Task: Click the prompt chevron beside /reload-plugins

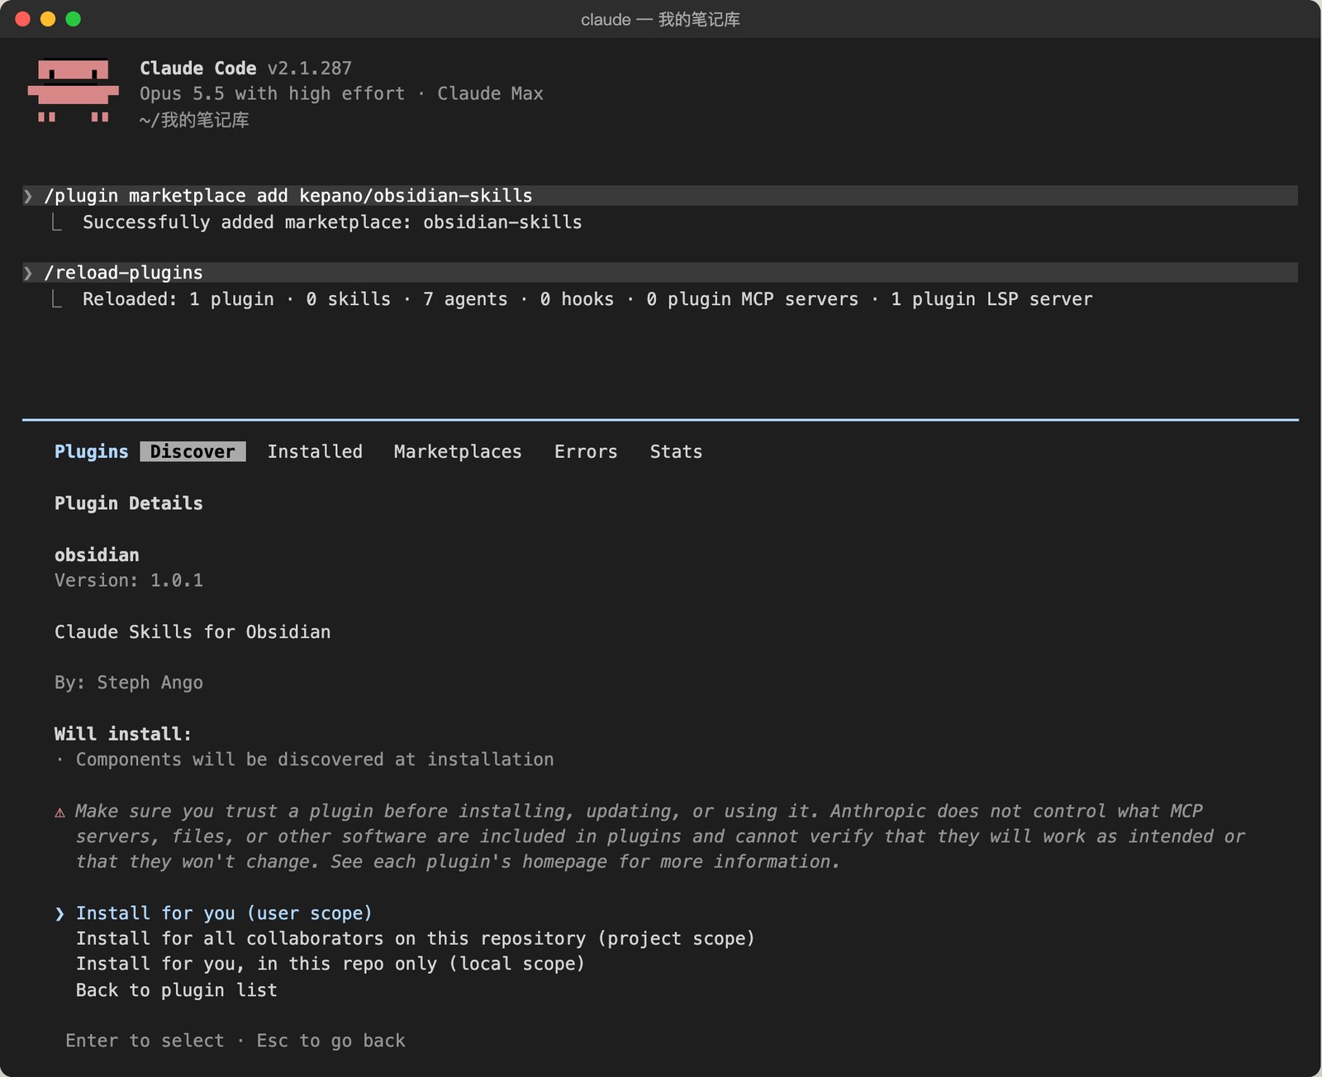Action: 28,273
